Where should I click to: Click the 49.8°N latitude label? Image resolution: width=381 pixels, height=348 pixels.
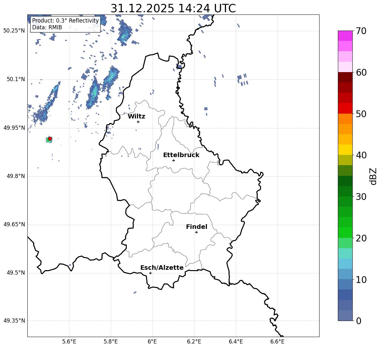tap(16, 176)
